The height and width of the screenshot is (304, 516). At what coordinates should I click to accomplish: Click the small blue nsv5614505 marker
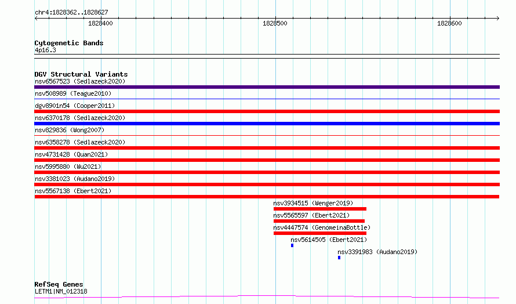292,245
